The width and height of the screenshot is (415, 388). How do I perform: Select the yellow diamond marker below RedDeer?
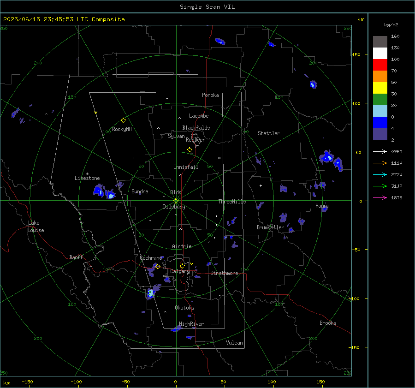[x=190, y=149]
